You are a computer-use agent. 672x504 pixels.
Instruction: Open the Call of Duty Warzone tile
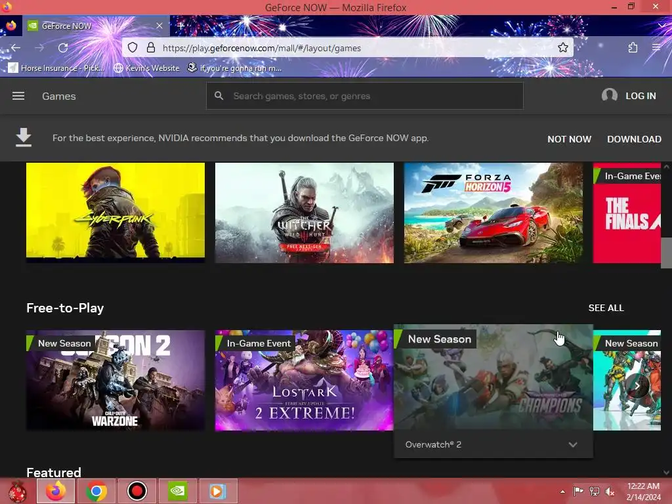click(115, 380)
